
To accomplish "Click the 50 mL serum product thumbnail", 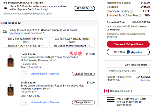I will (10, 60).
